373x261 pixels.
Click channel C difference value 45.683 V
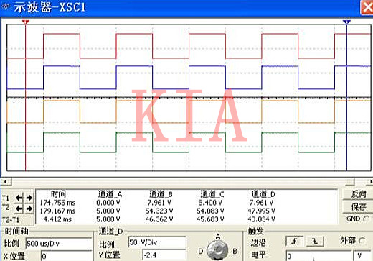point(210,219)
